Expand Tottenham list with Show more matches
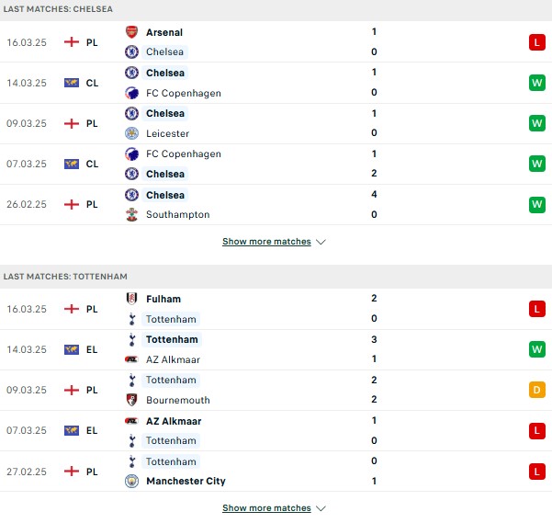Viewport: 552px width, 523px height. (266, 508)
